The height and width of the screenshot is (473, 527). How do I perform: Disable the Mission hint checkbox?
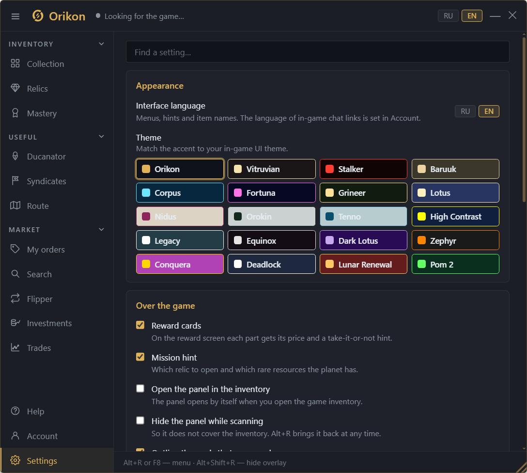pyautogui.click(x=140, y=357)
